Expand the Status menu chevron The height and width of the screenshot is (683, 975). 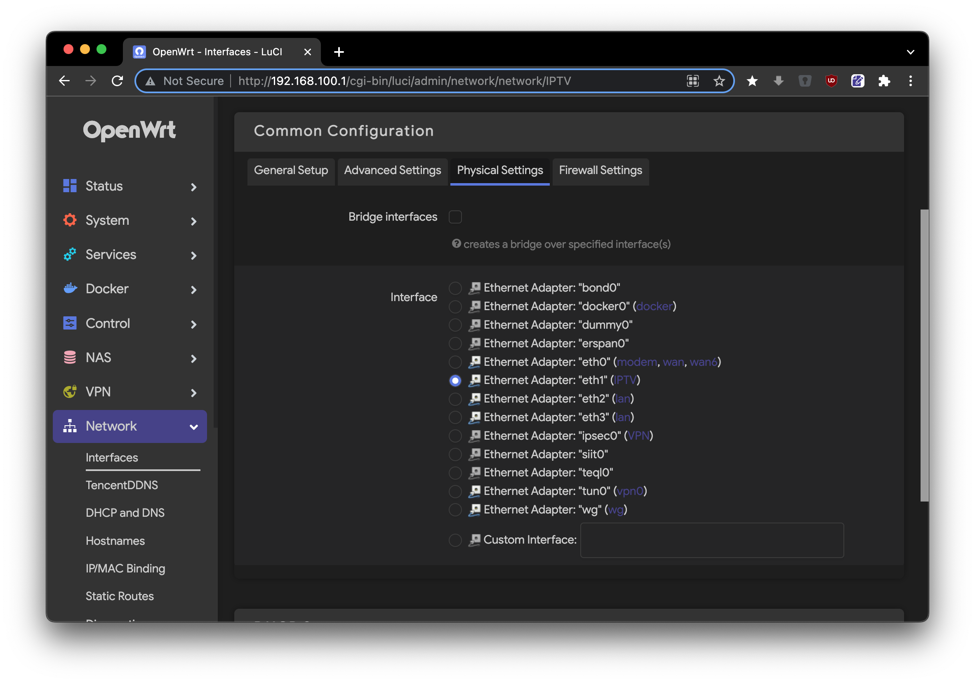coord(194,187)
